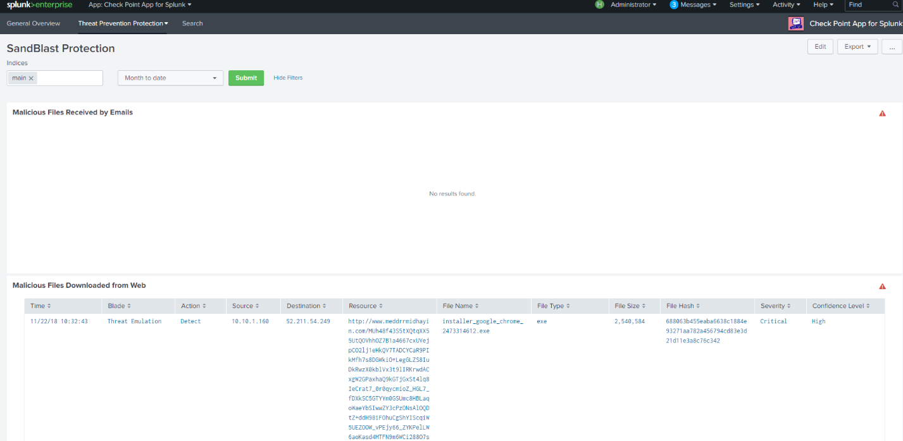The height and width of the screenshot is (441, 903).
Task: Click the green Submit button
Action: [246, 78]
